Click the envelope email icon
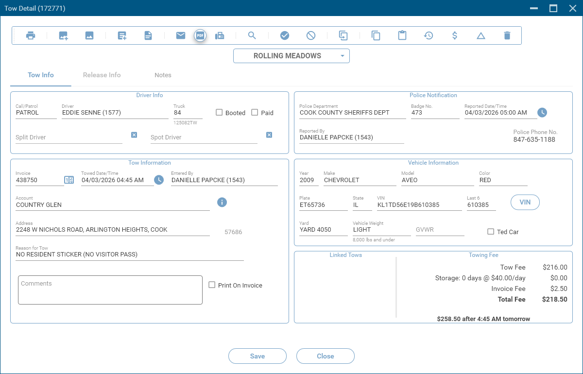 pyautogui.click(x=181, y=35)
